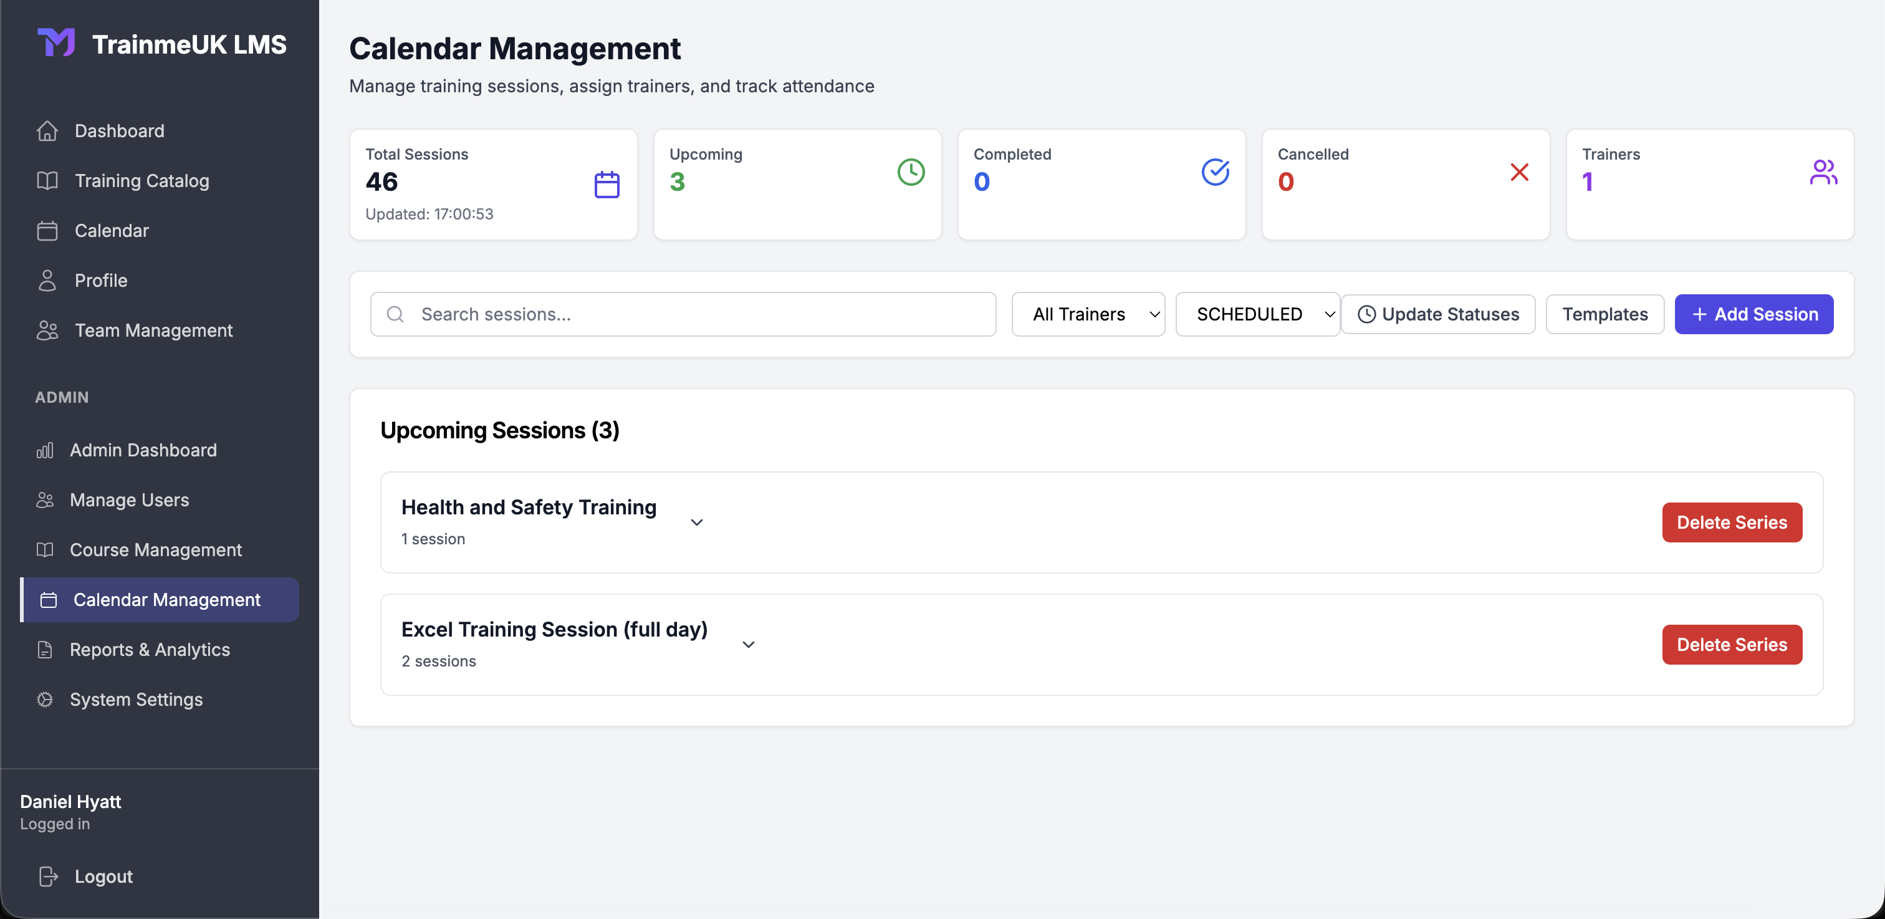Click the Logout door icon
1885x919 pixels.
[47, 876]
